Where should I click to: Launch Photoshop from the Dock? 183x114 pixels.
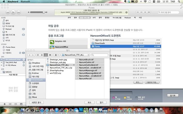81,110
